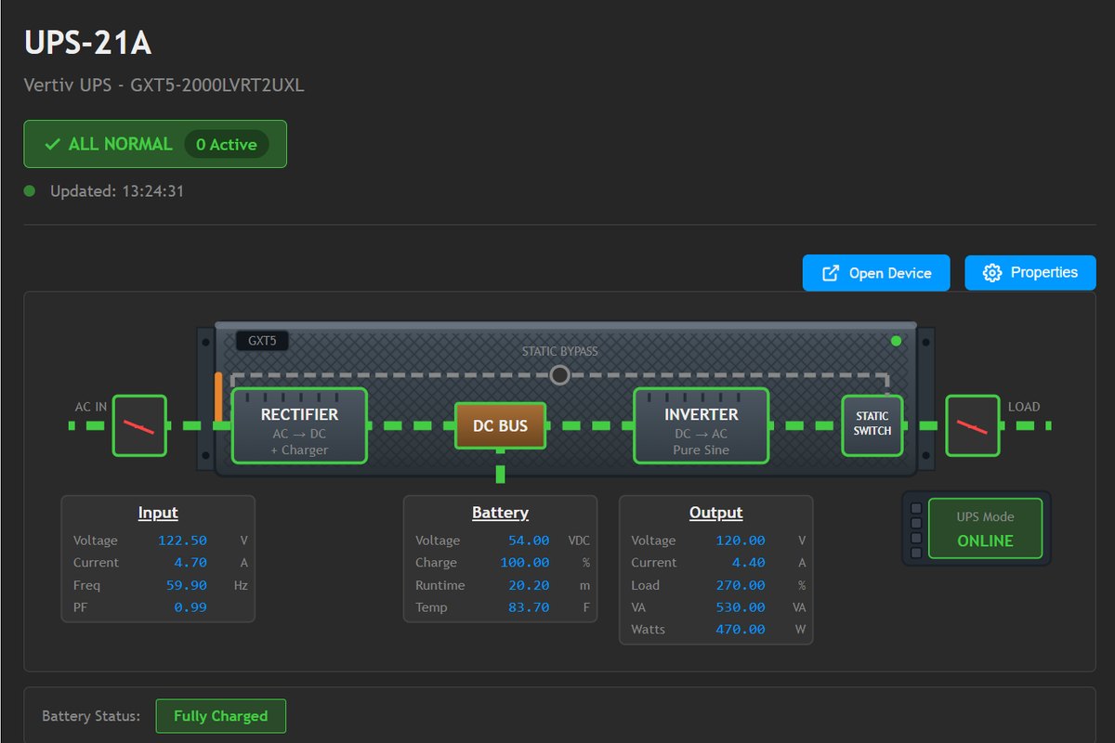Click the green power LED on chassis

896,341
